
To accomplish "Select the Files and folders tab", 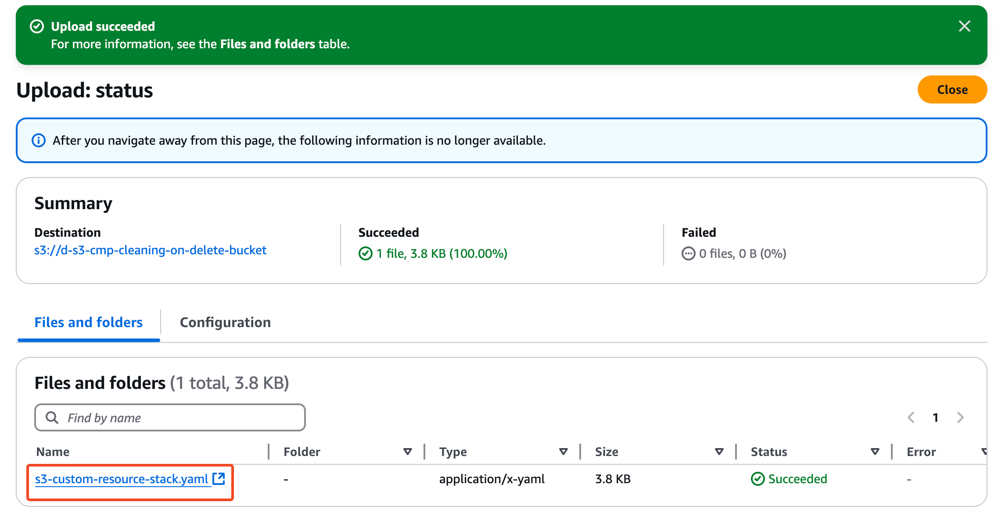I will coord(89,322).
